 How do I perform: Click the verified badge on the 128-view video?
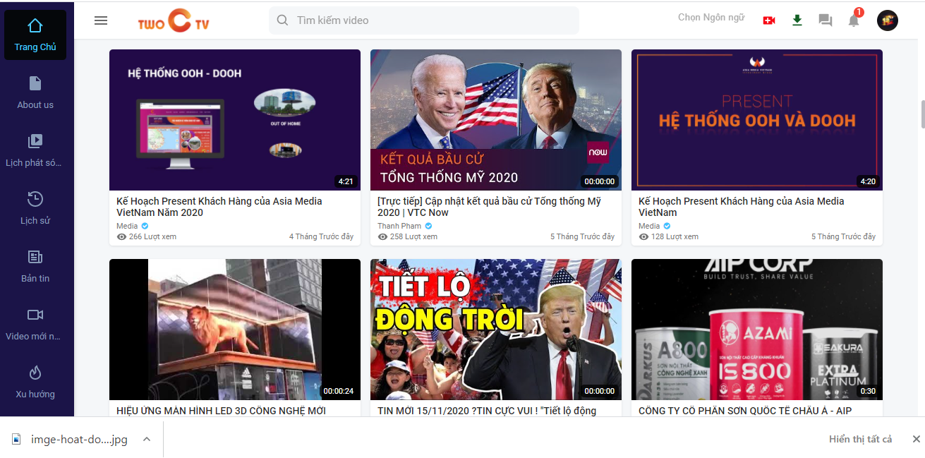(667, 226)
